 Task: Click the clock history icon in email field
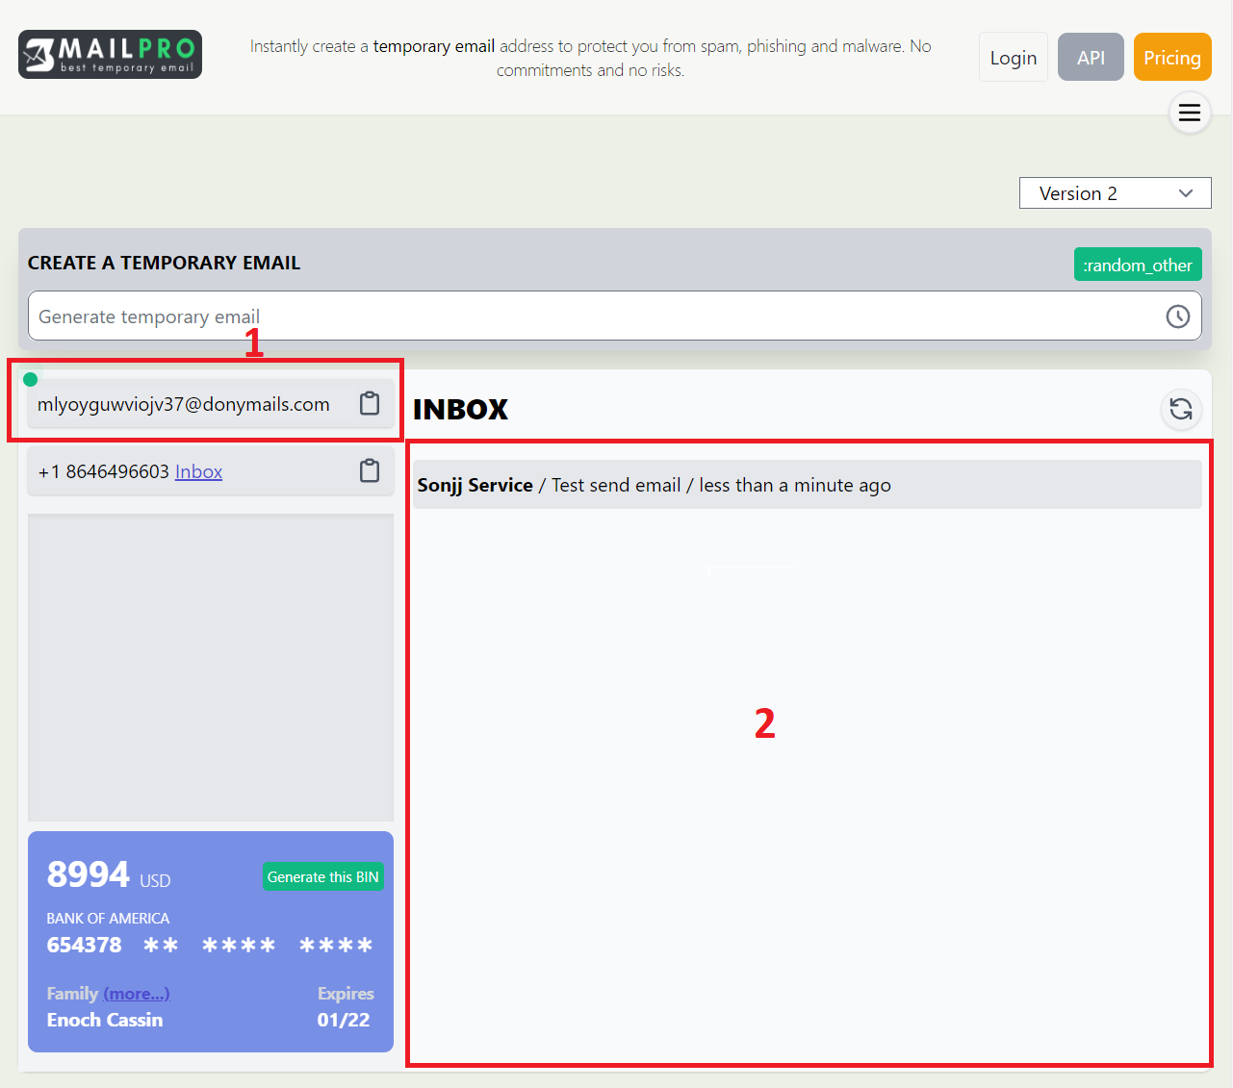(1178, 316)
